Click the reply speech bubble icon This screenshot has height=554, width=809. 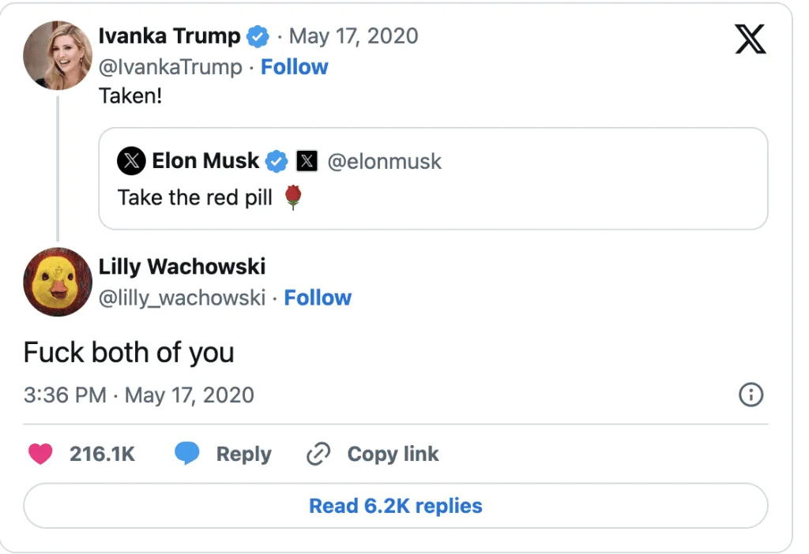point(186,453)
